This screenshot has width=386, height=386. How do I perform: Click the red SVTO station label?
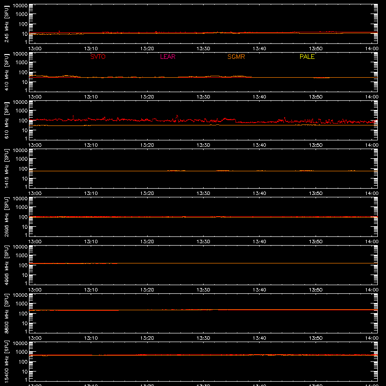point(98,56)
